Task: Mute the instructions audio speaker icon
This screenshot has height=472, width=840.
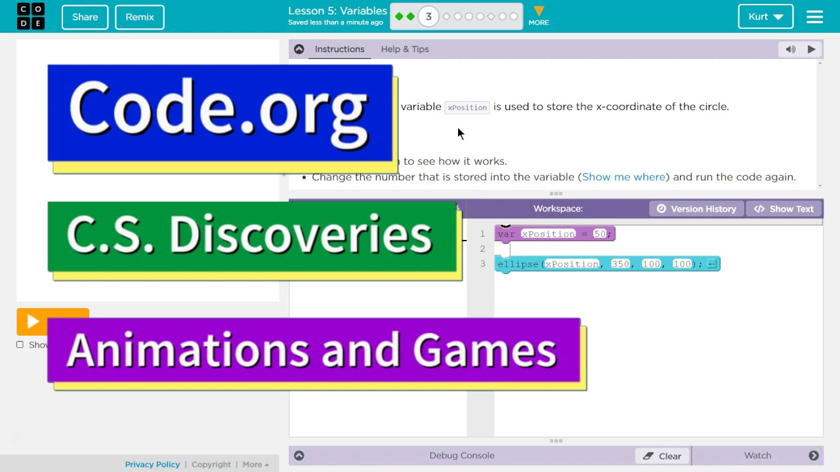Action: (791, 49)
